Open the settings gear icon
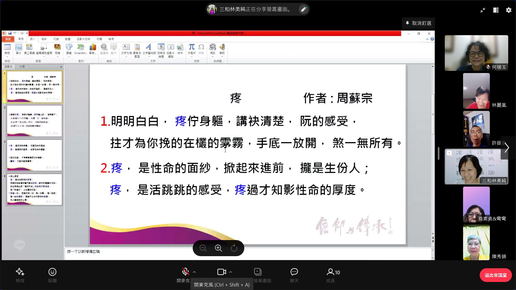 click(508, 10)
